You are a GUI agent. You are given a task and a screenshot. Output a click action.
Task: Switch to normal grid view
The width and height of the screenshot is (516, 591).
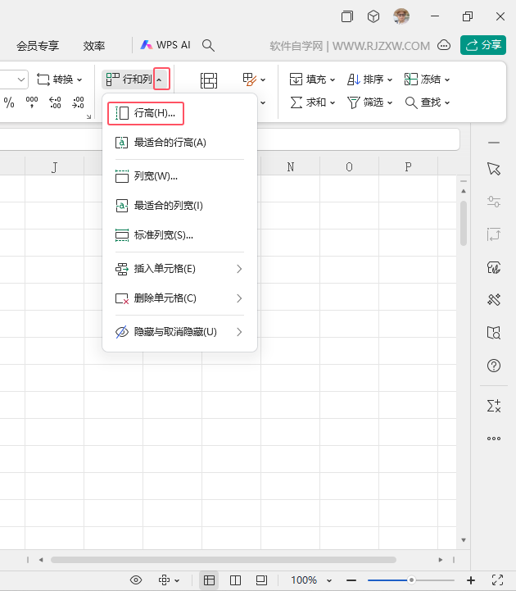(209, 580)
